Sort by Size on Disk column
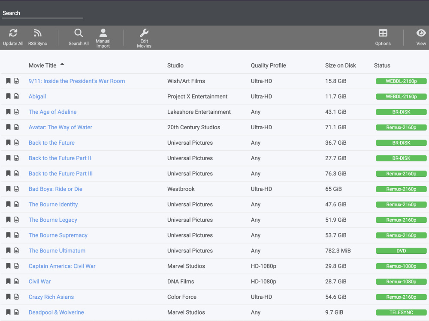Image resolution: width=429 pixels, height=321 pixels. click(340, 65)
